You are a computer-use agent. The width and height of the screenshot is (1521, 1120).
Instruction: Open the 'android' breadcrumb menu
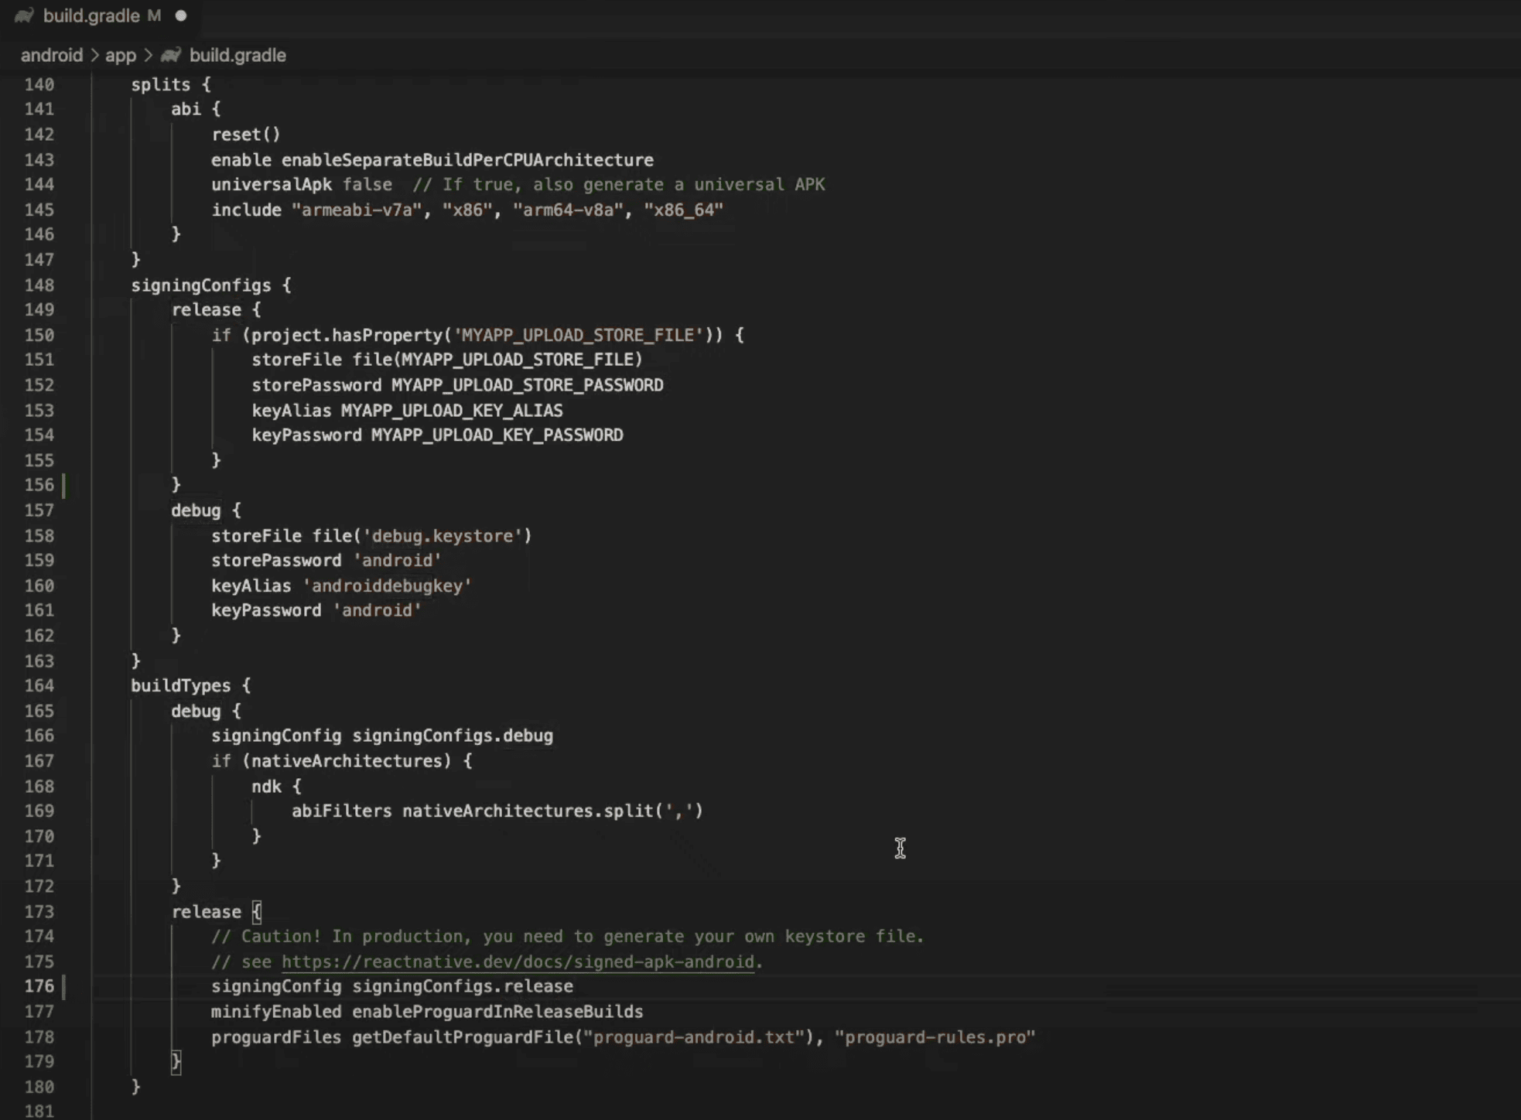point(51,55)
